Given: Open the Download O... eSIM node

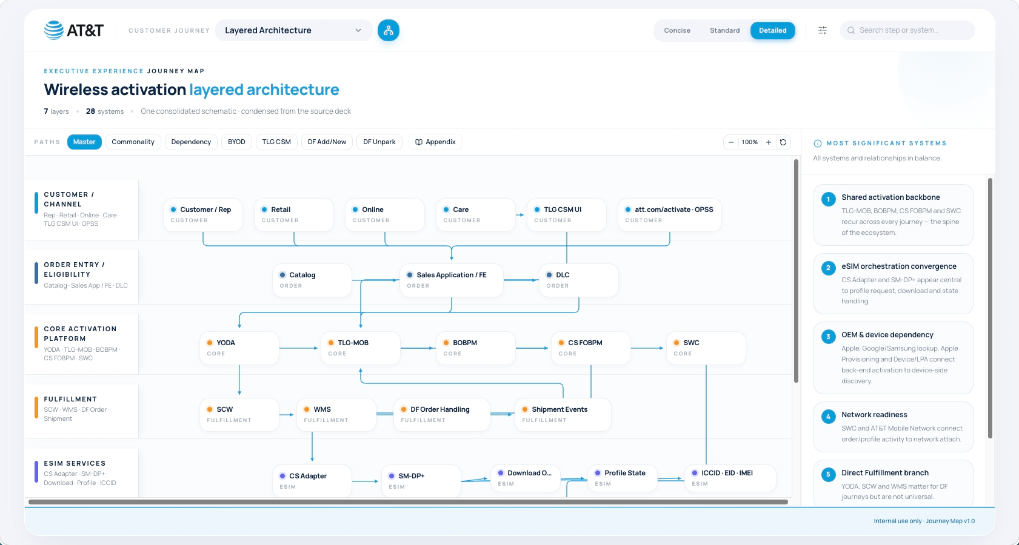Looking at the screenshot, I should (x=526, y=478).
